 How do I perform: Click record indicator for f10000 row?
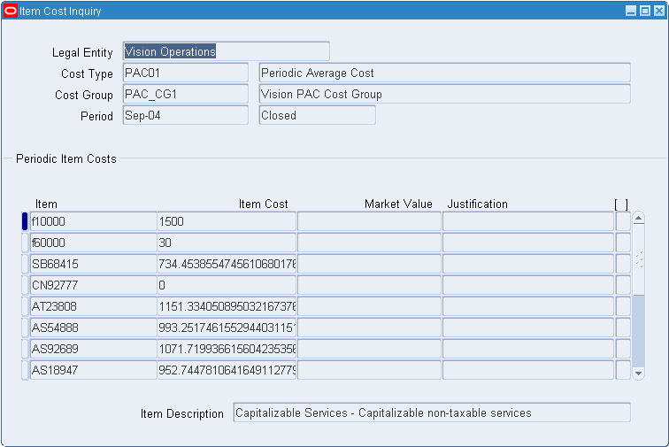tap(25, 221)
